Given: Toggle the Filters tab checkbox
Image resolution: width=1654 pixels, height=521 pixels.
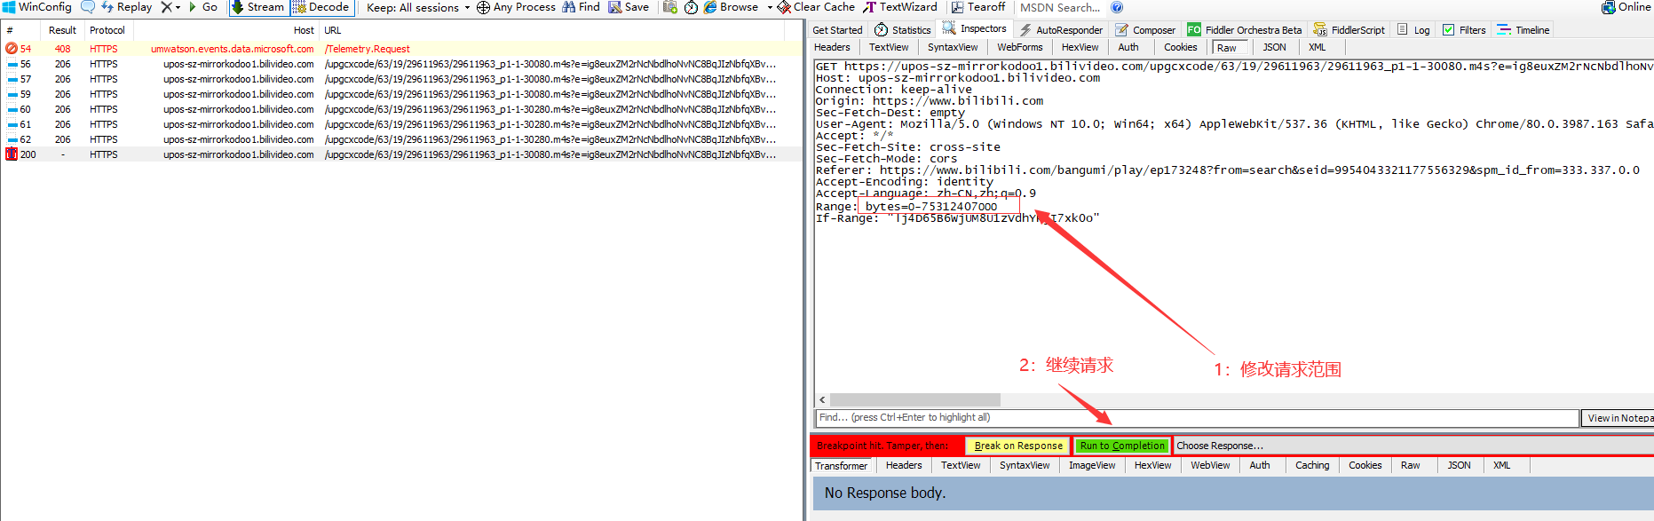Looking at the screenshot, I should pyautogui.click(x=1448, y=30).
